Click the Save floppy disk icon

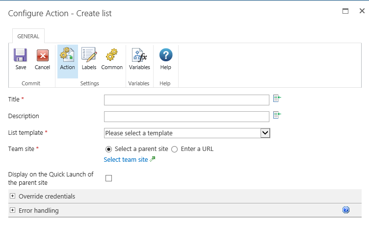tap(21, 55)
